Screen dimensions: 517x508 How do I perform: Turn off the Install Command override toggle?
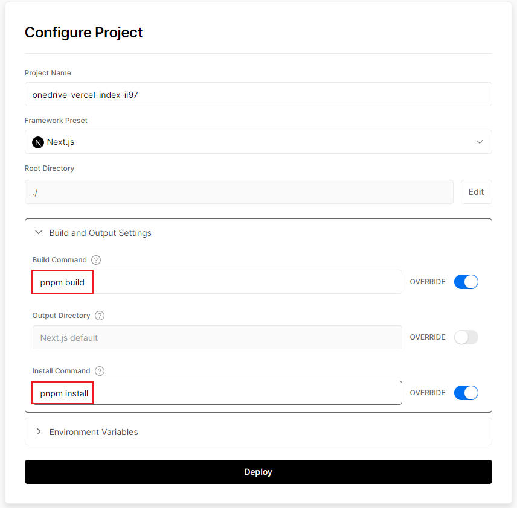point(466,393)
